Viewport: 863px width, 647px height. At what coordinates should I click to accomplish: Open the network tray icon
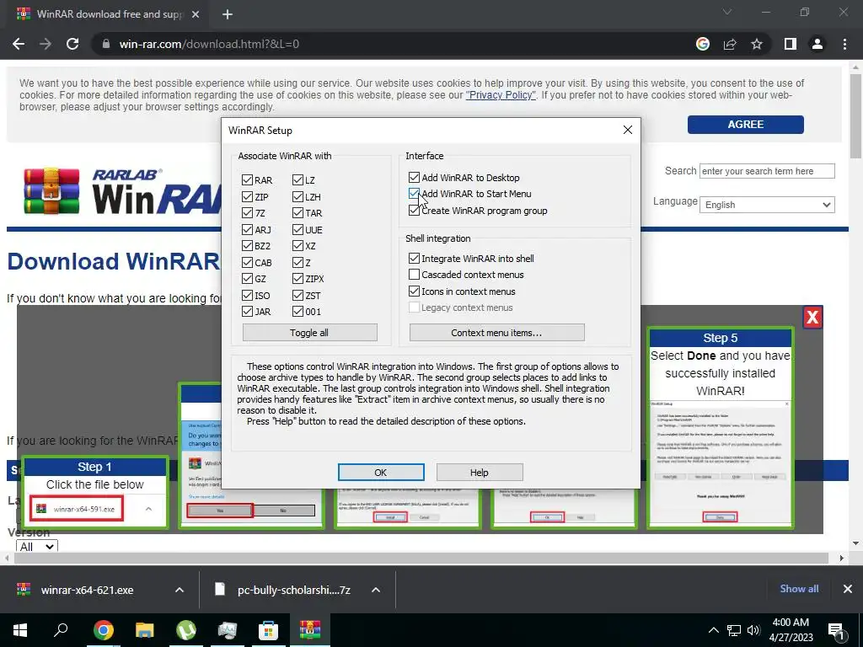point(734,630)
